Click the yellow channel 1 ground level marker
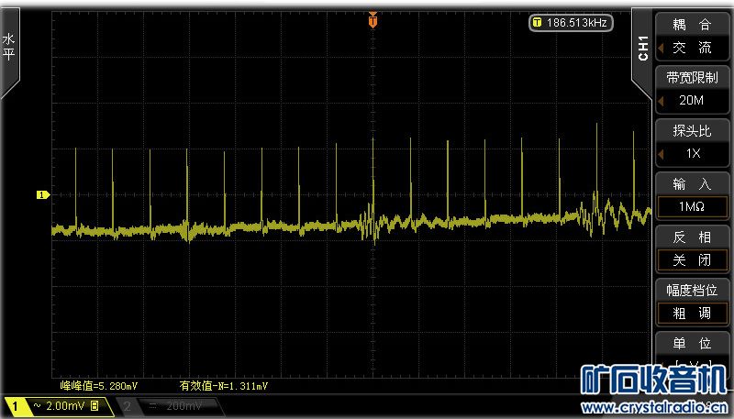Screen dimensions: 734x419 41,194
